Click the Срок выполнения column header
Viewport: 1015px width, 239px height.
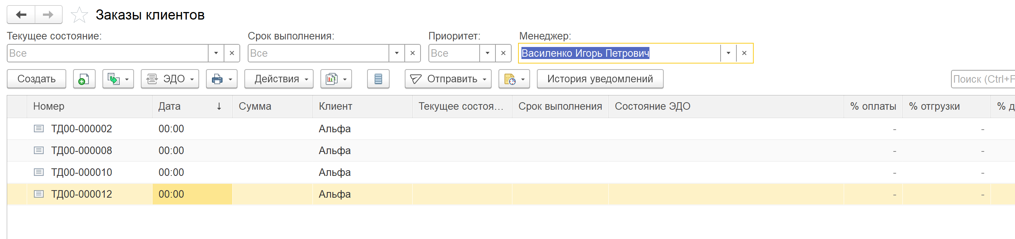pos(560,106)
